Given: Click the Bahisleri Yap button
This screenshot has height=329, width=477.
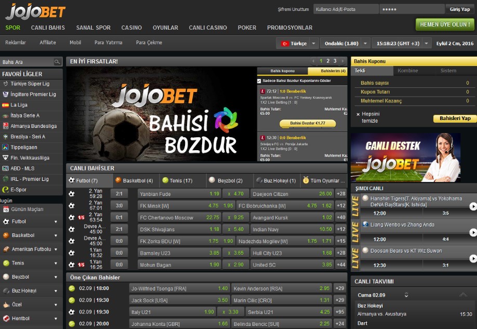Looking at the screenshot, I should [x=455, y=119].
